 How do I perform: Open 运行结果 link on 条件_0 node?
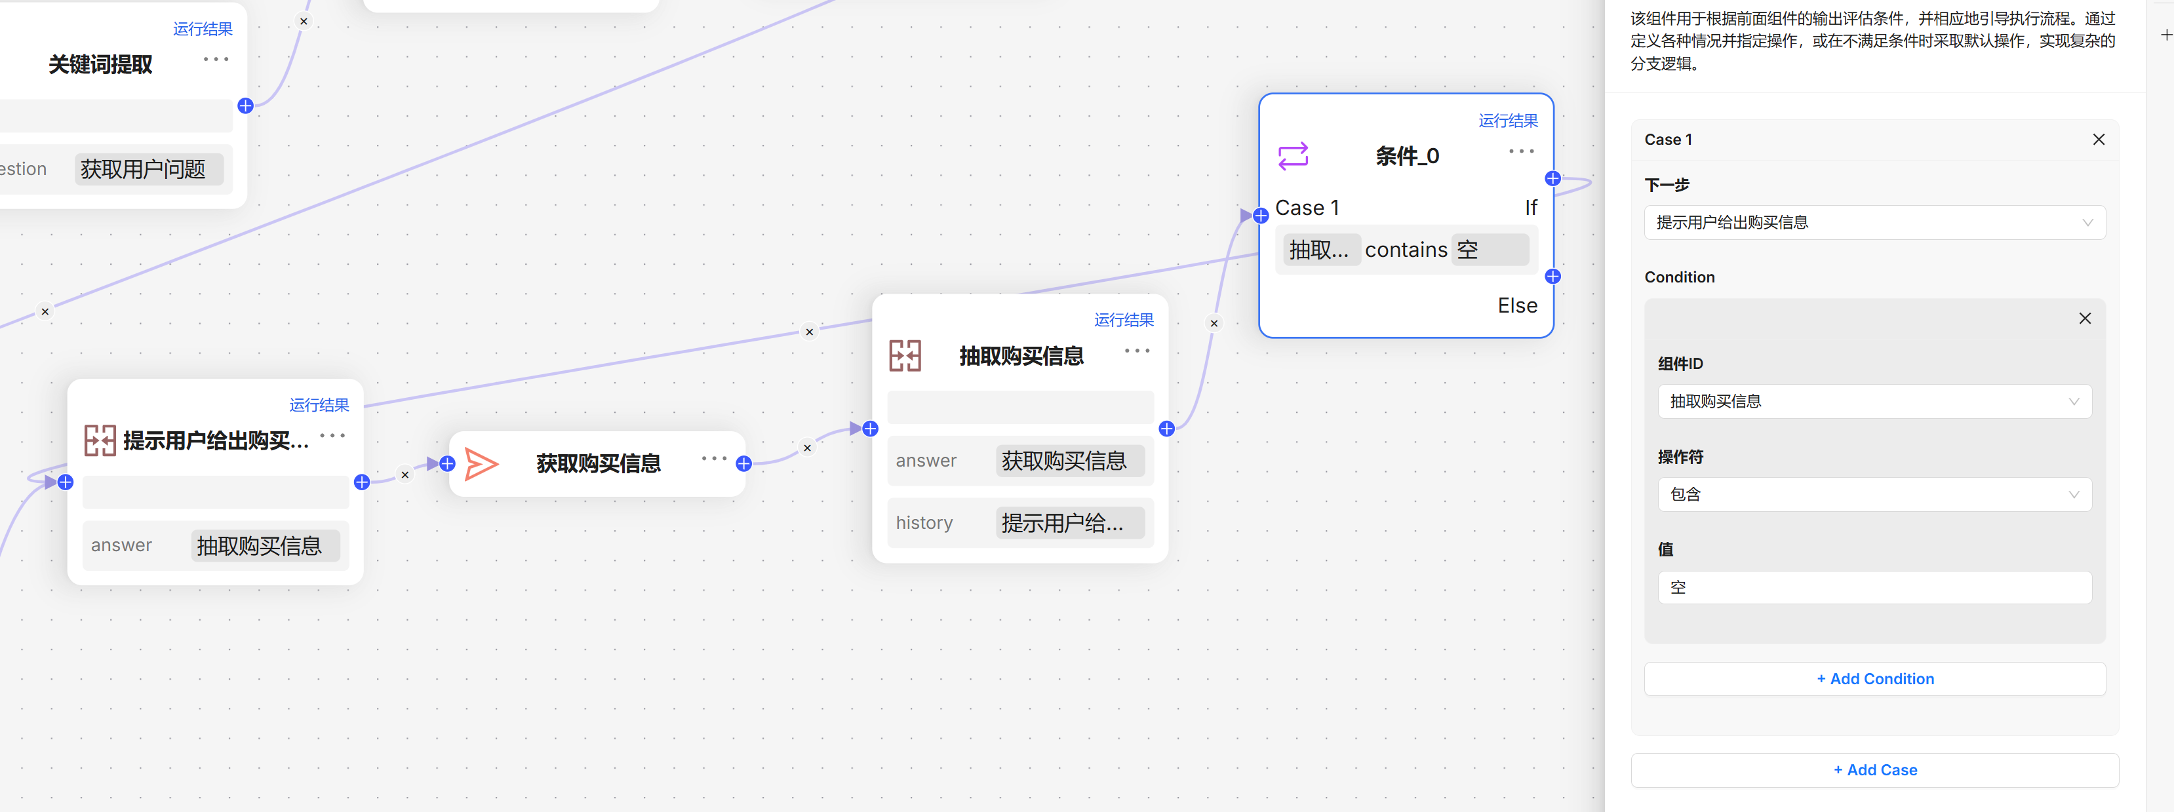[1507, 121]
